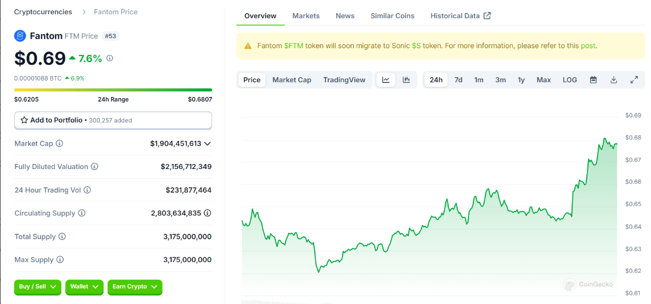Screen dimensions: 651x304
Task: Click the $0.6807 range high value
Action: pos(200,99)
